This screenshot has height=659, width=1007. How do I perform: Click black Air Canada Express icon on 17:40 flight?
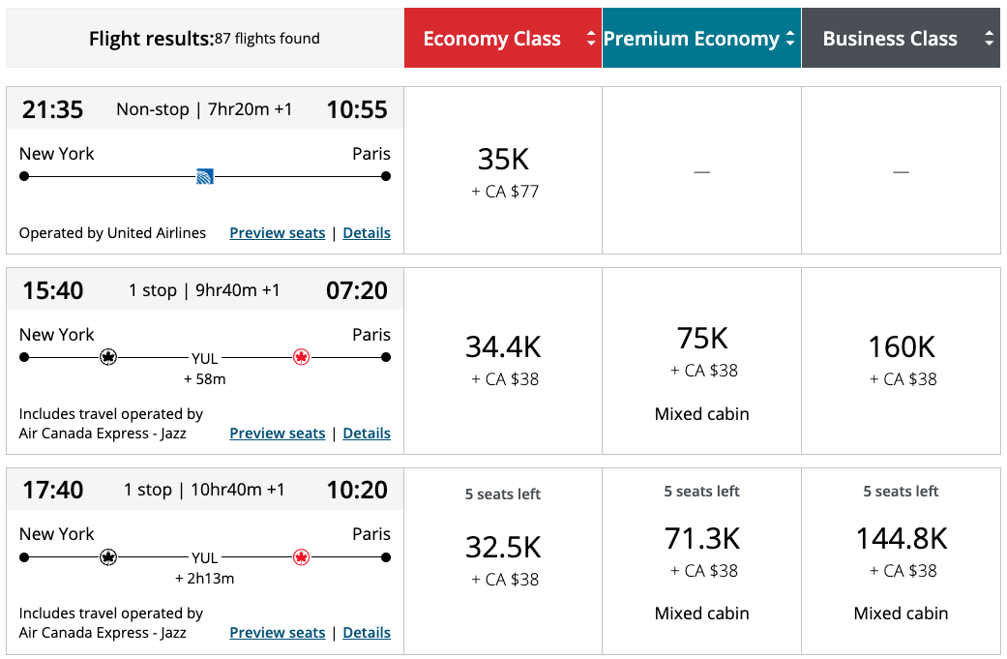point(108,557)
